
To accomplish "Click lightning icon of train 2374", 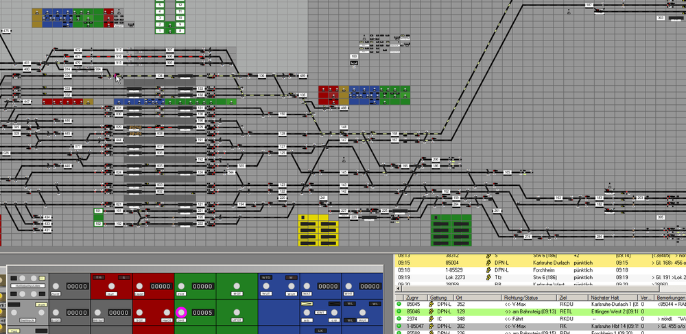I will coord(431,319).
